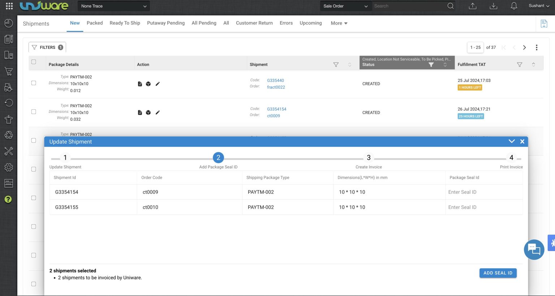Go to next page of shipments
The width and height of the screenshot is (555, 296).
(524, 48)
